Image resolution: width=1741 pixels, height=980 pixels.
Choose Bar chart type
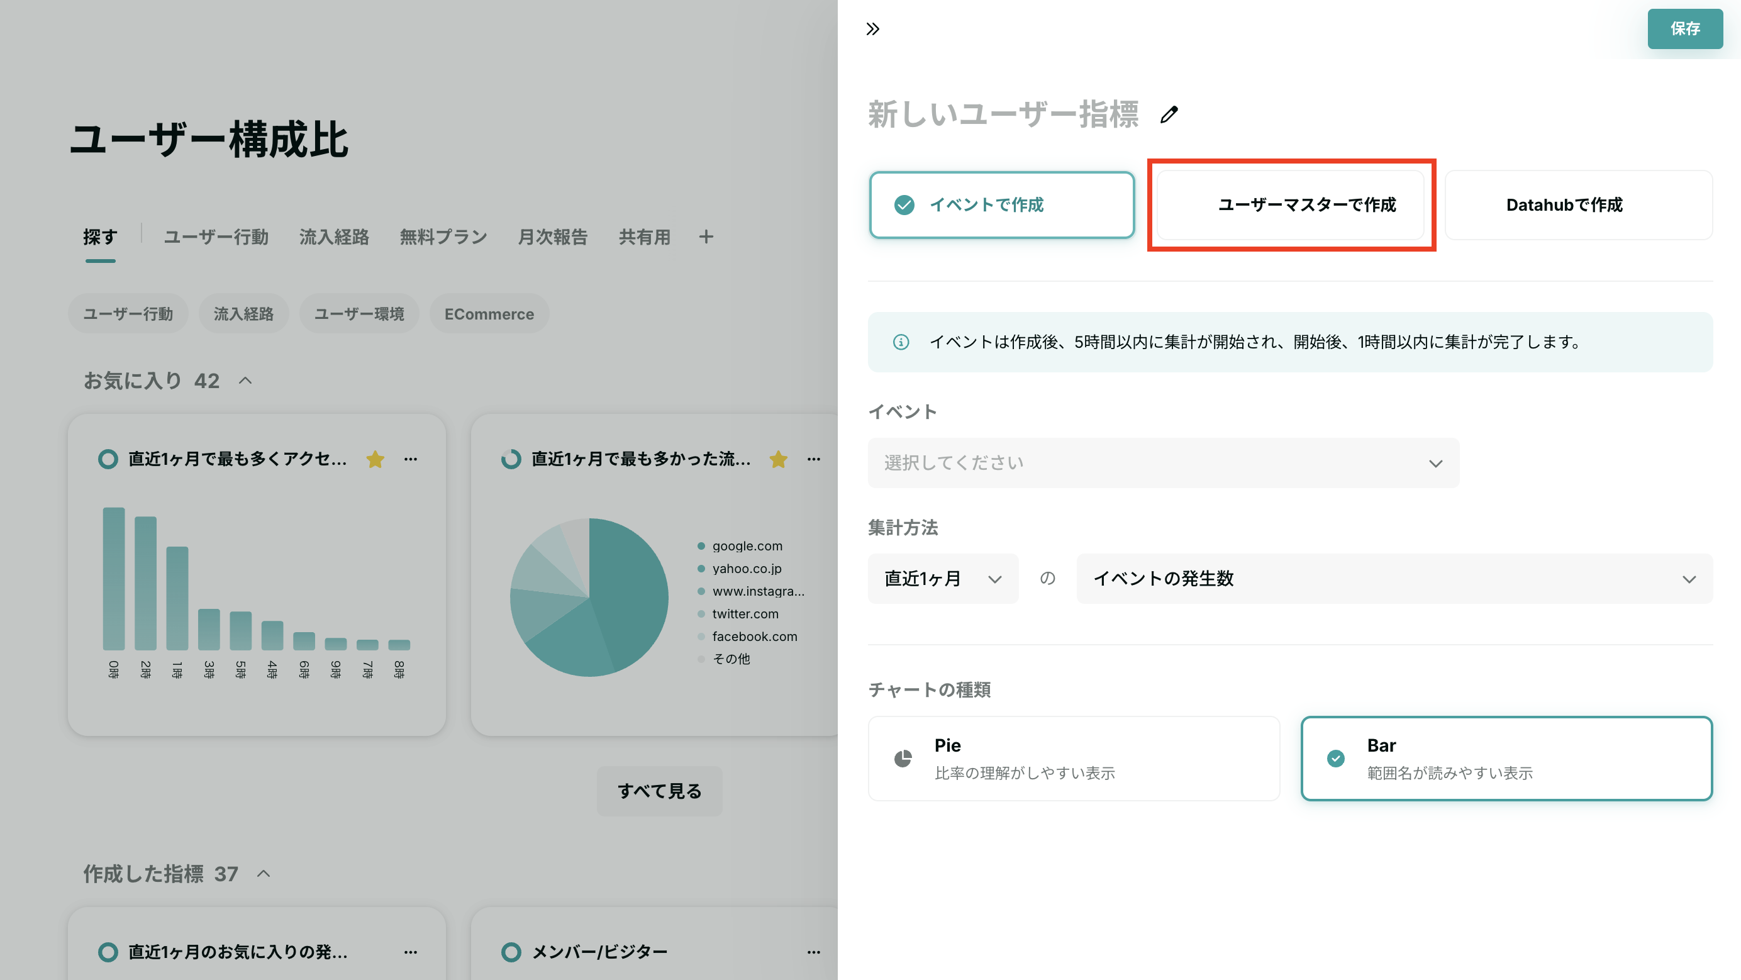coord(1506,759)
